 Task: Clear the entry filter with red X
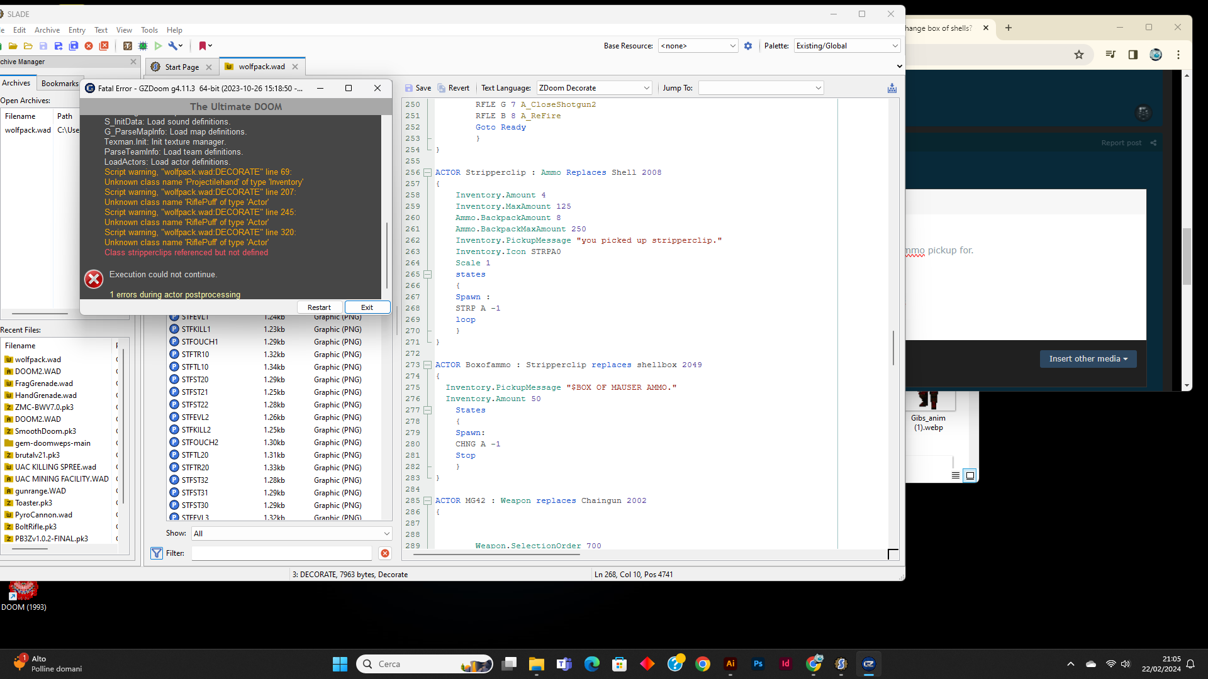[x=385, y=553]
